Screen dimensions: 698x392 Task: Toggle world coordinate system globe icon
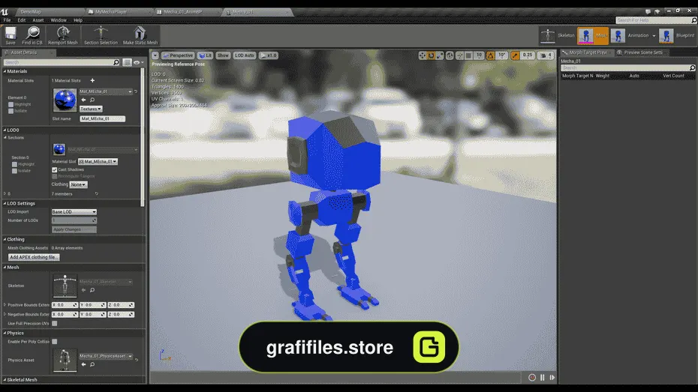[450, 55]
